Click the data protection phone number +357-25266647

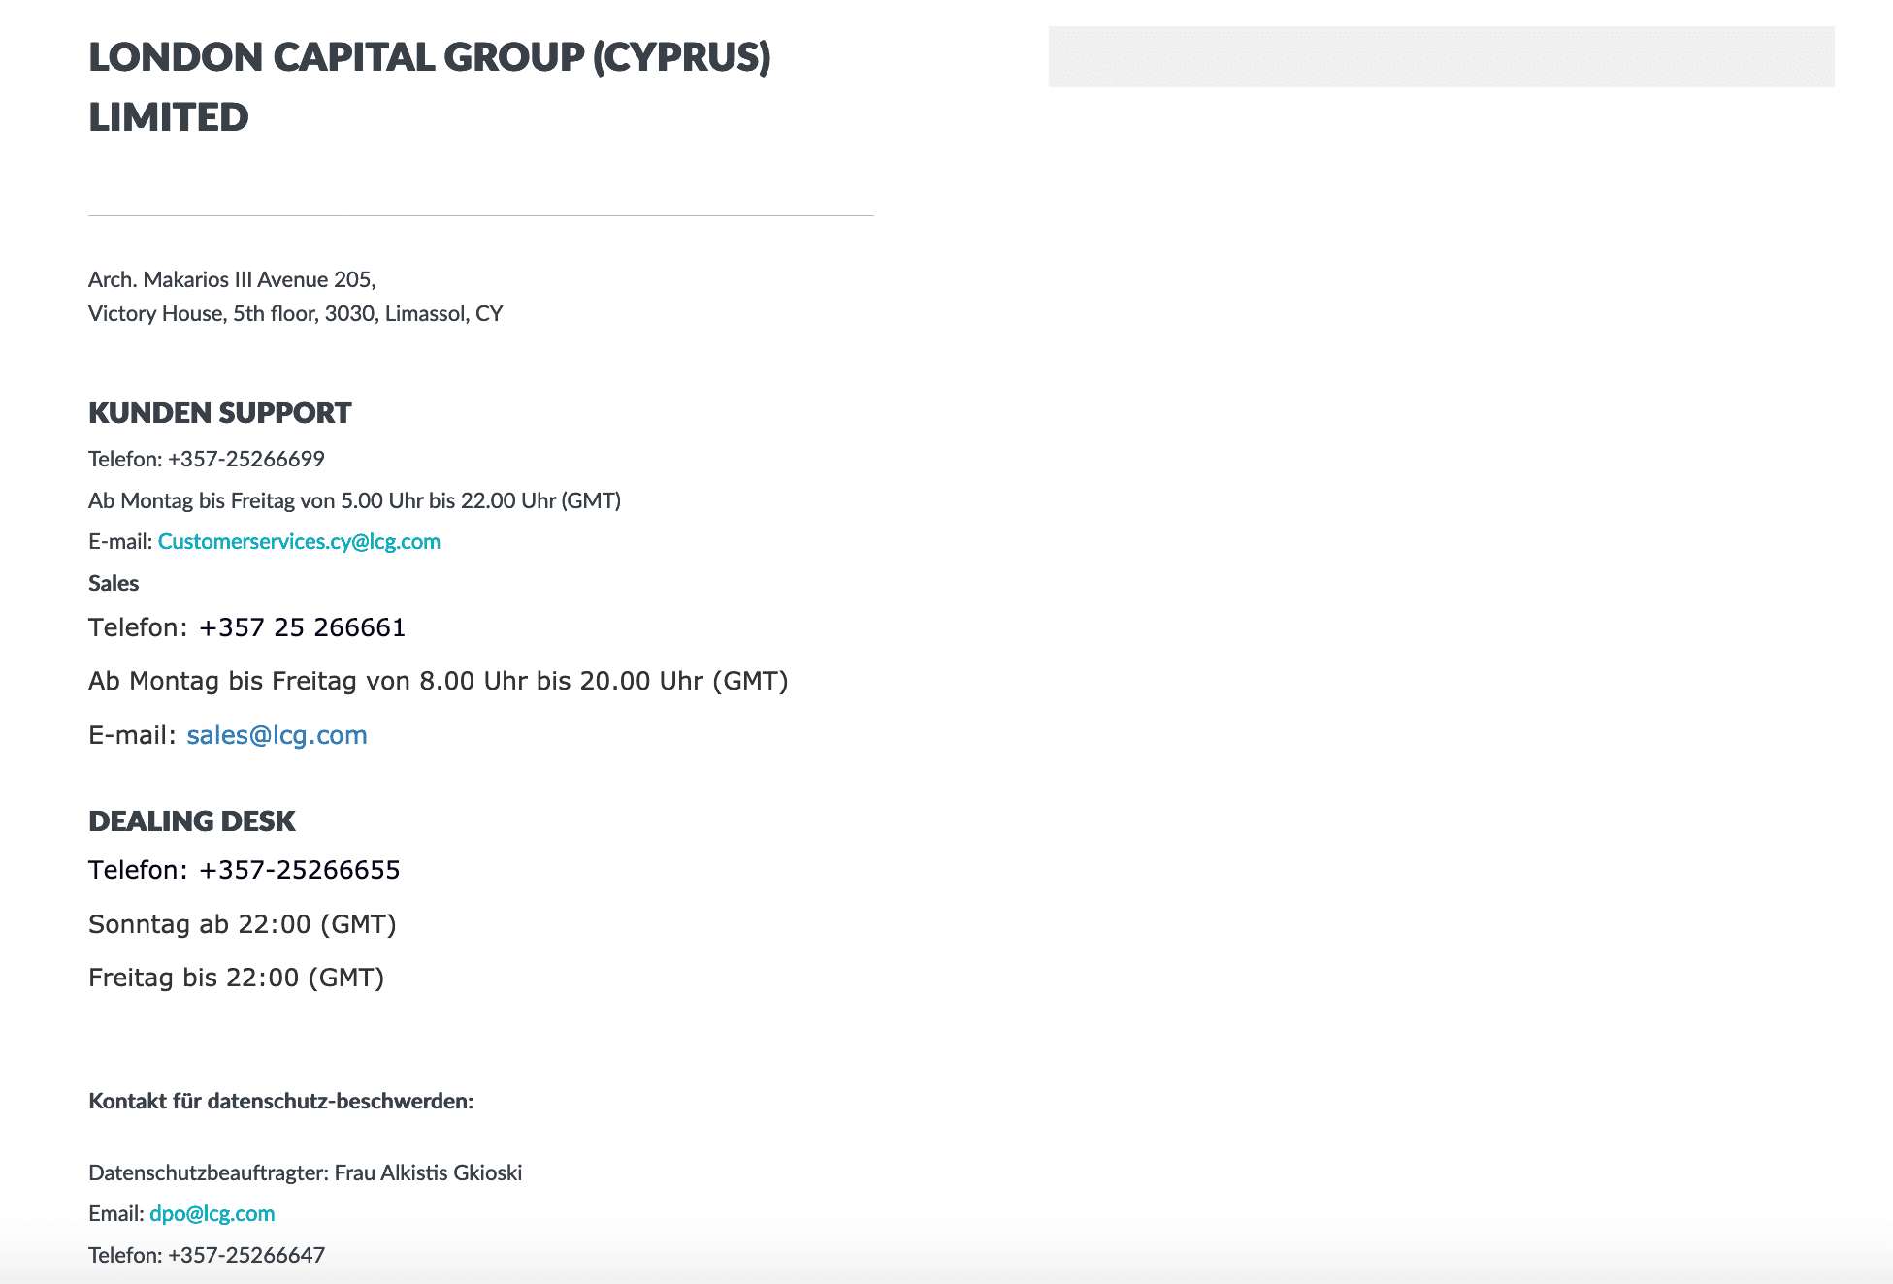point(245,1255)
